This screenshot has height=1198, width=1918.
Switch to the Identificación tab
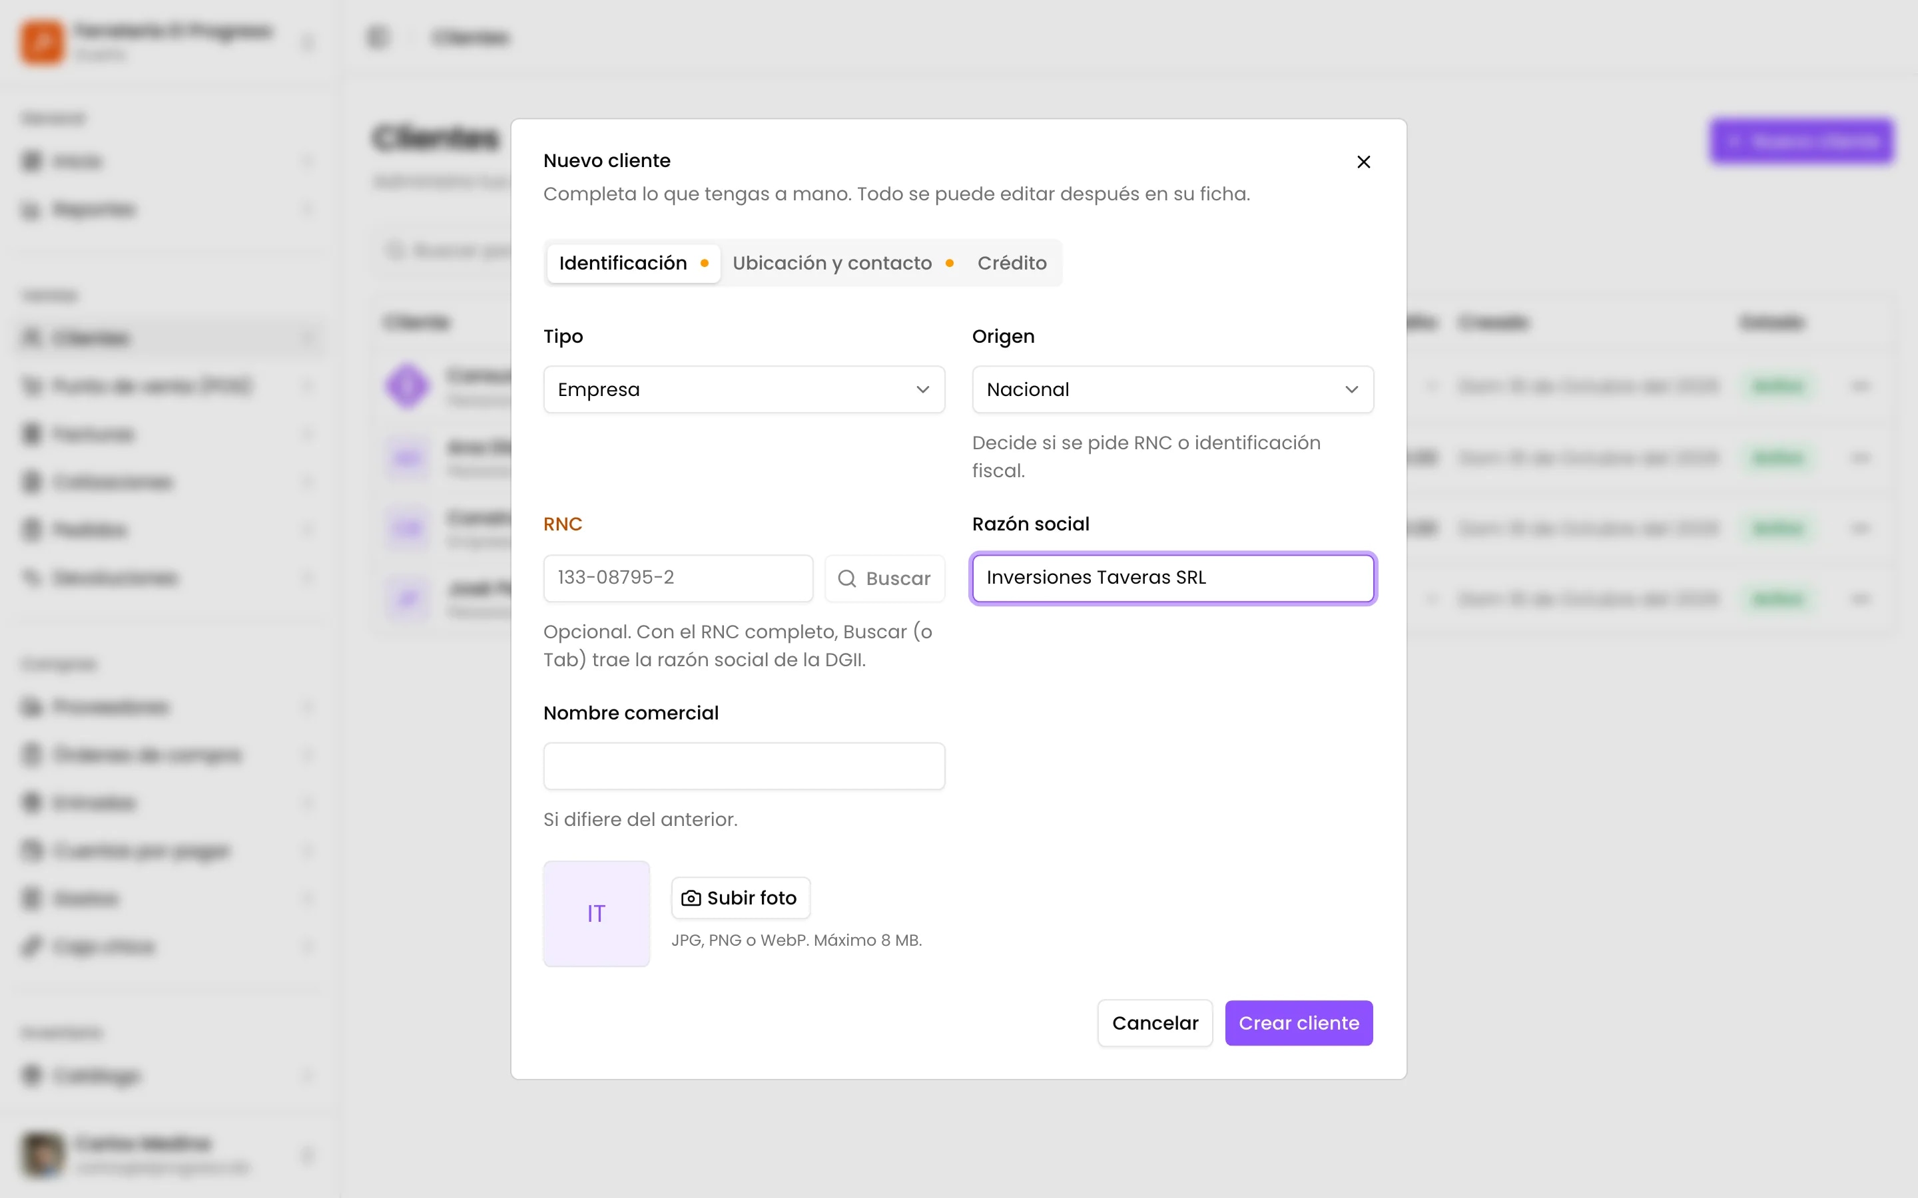click(x=633, y=263)
